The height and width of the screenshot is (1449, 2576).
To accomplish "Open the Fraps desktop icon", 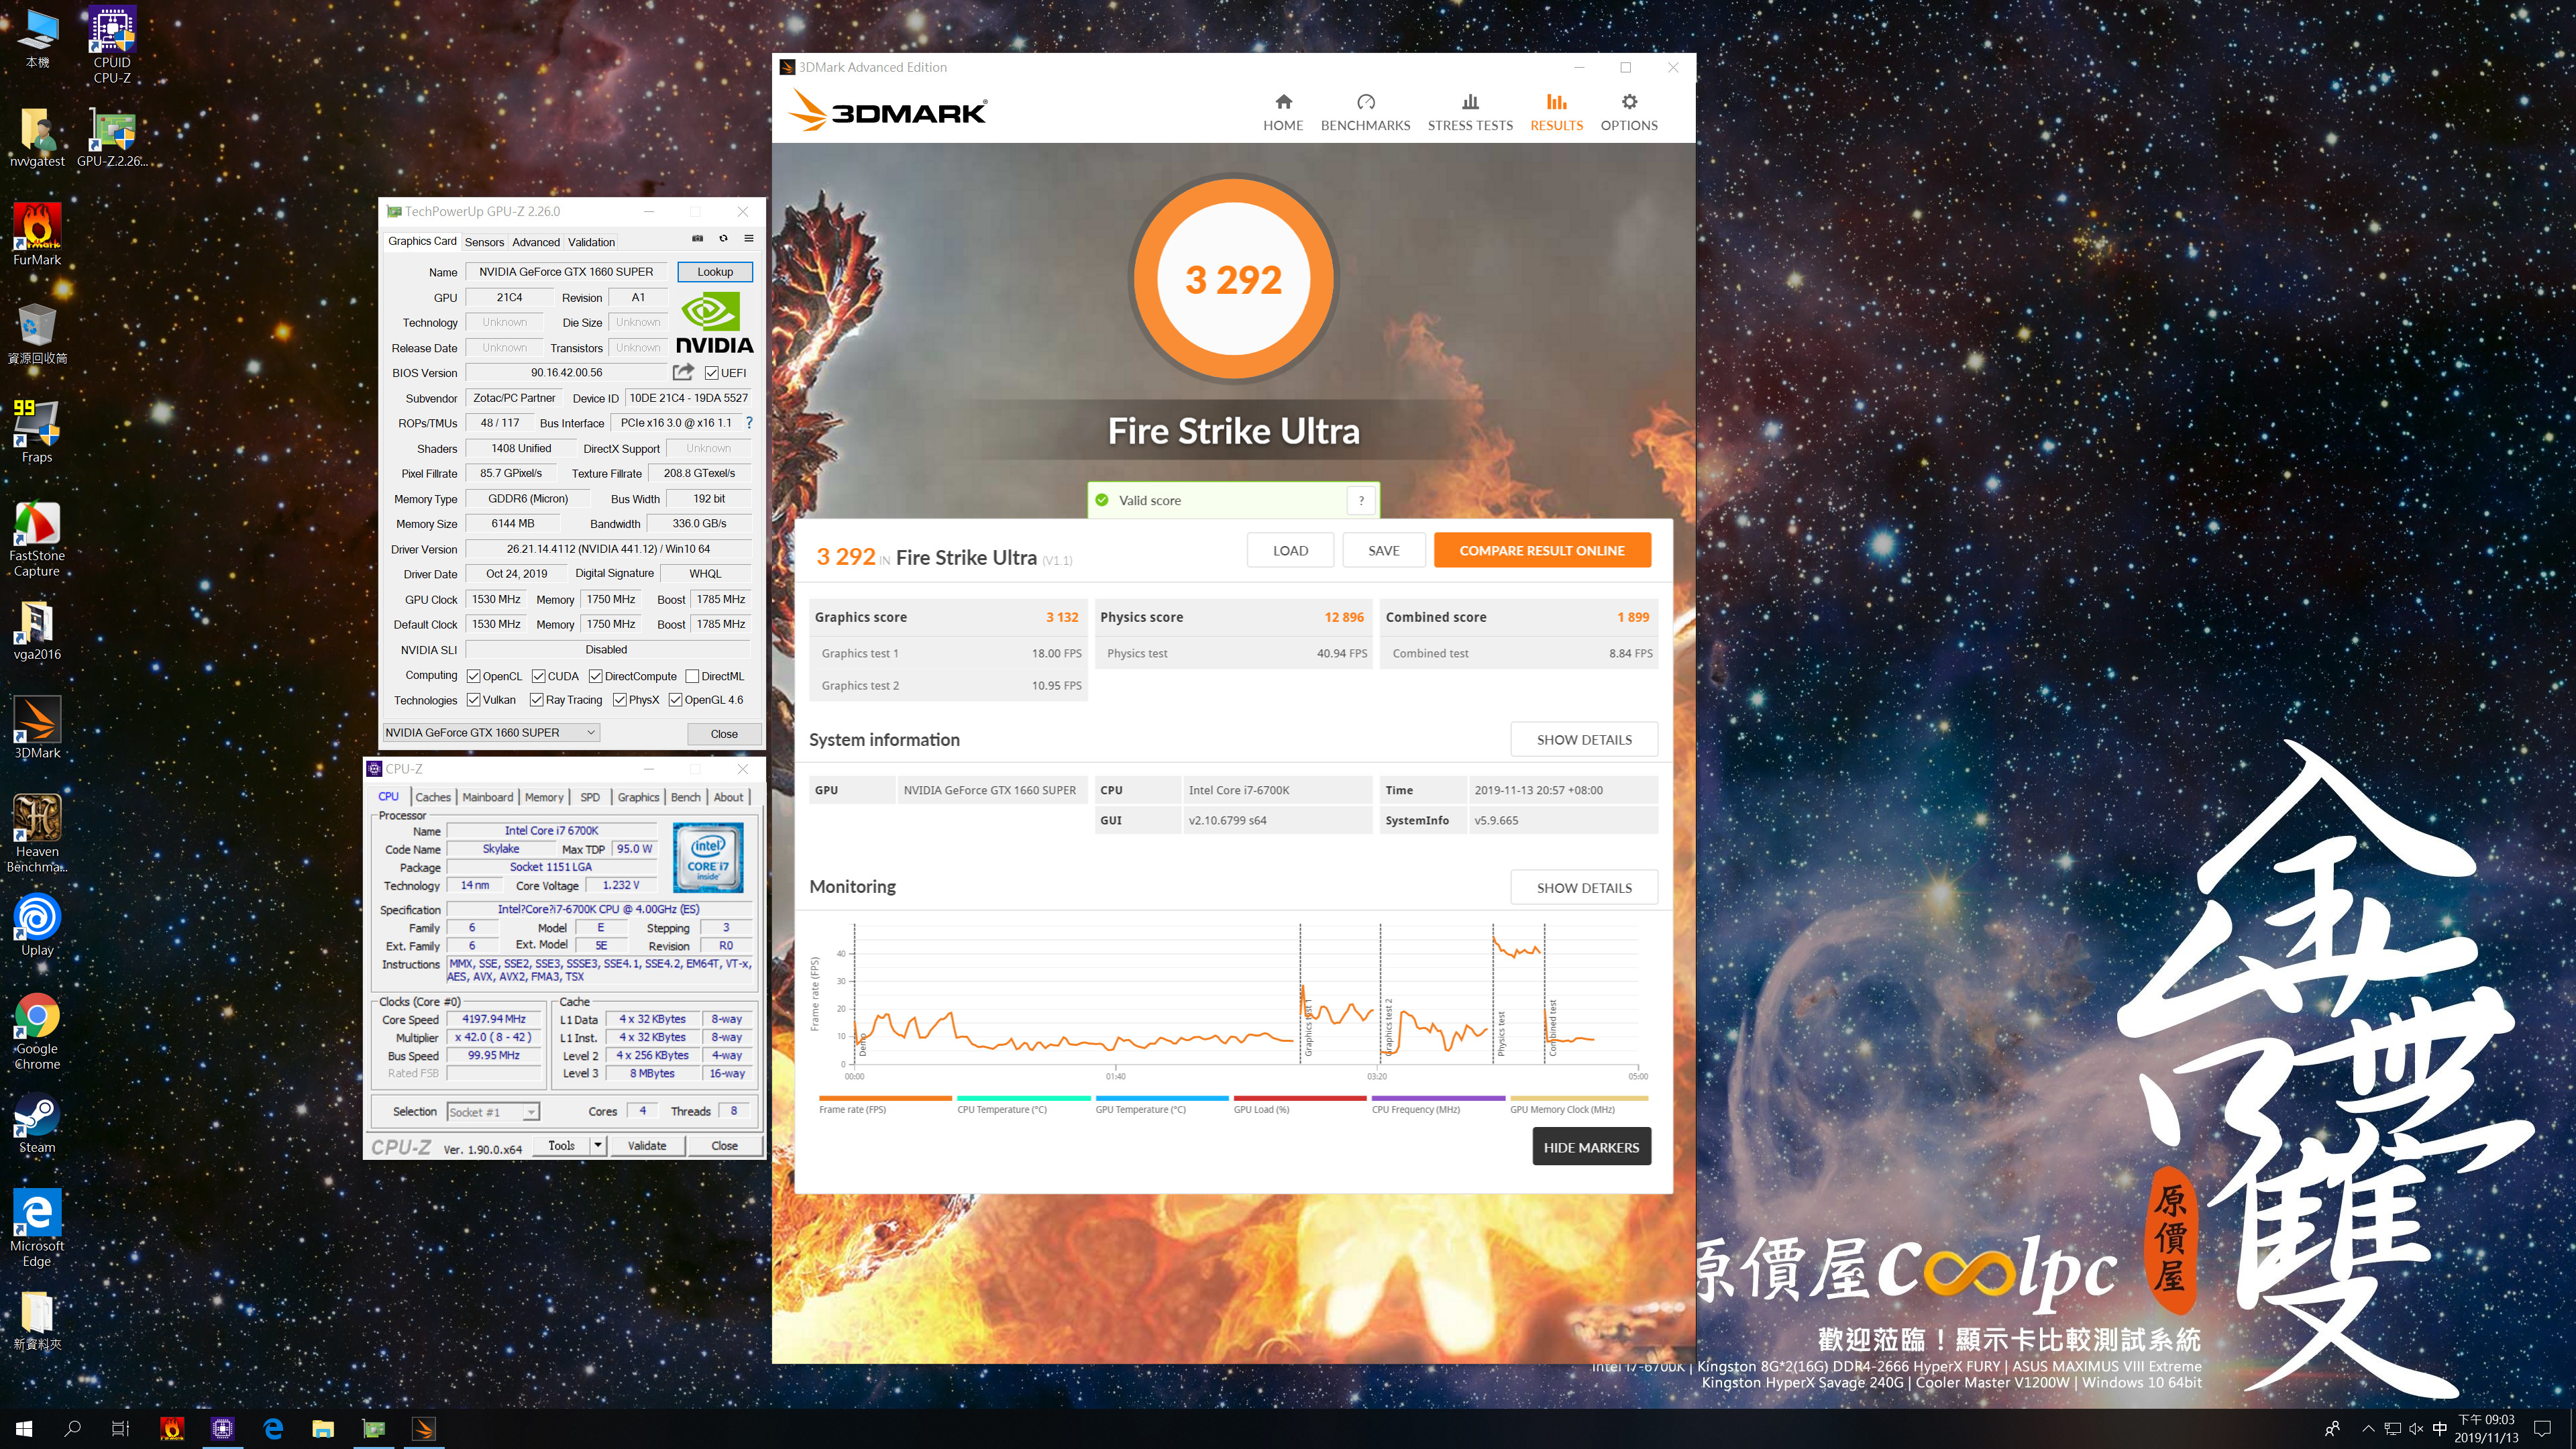I will pyautogui.click(x=37, y=432).
